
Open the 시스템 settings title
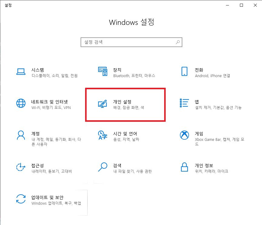coord(38,70)
